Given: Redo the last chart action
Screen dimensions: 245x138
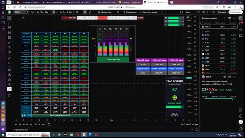Looking at the screenshot, I should pos(167,12).
